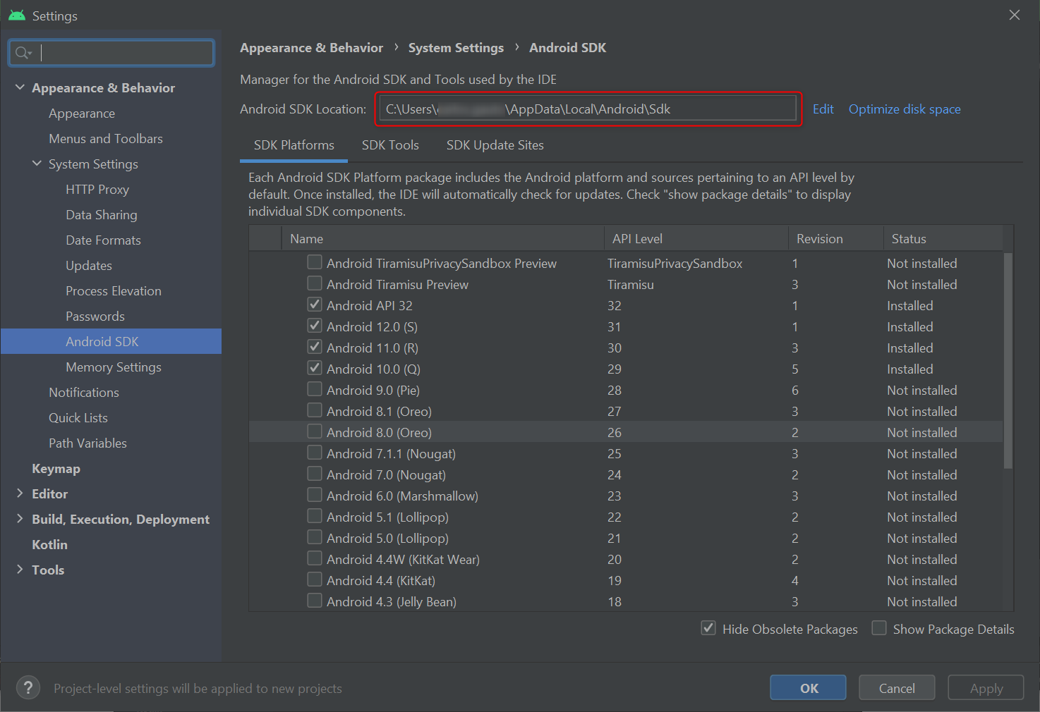Uncheck Android 12.0 (S) checkbox

click(315, 326)
